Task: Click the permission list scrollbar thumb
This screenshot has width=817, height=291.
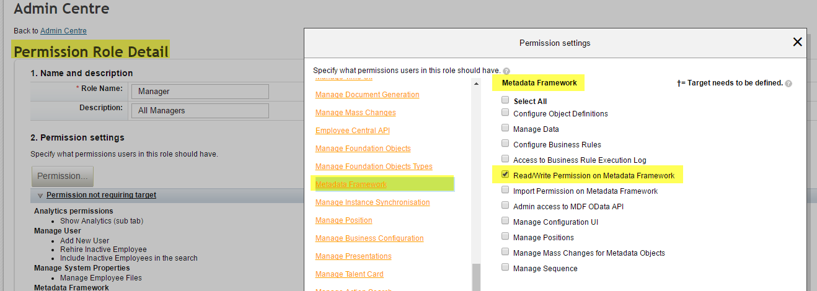Action: tap(475, 277)
